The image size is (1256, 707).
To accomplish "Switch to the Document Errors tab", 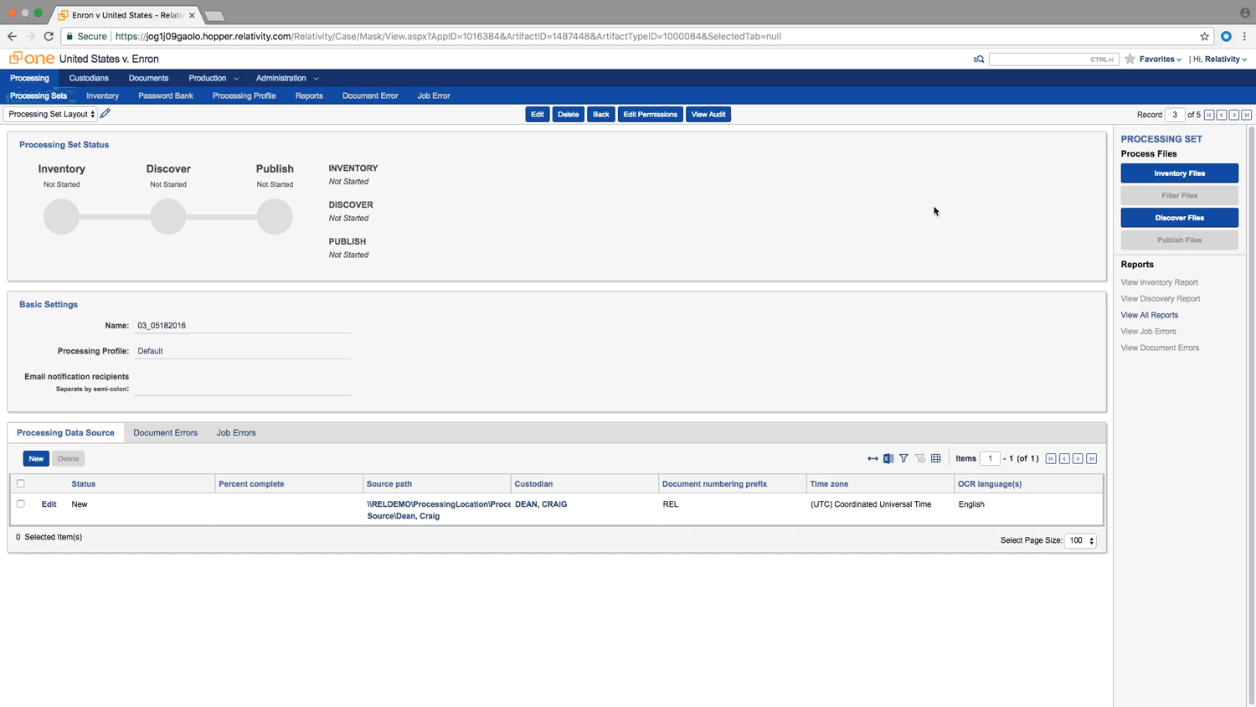I will (166, 433).
